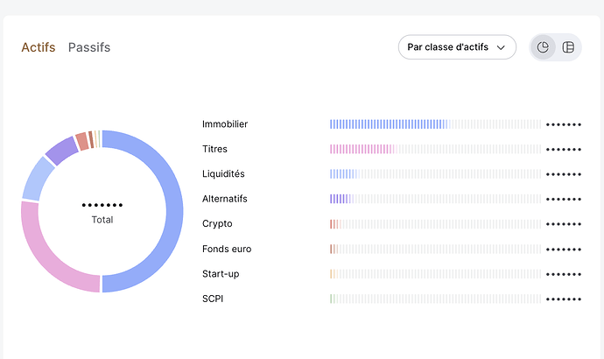Click the masked value for Alternatifs
Viewport: 604px width, 359px height.
pyautogui.click(x=564, y=199)
